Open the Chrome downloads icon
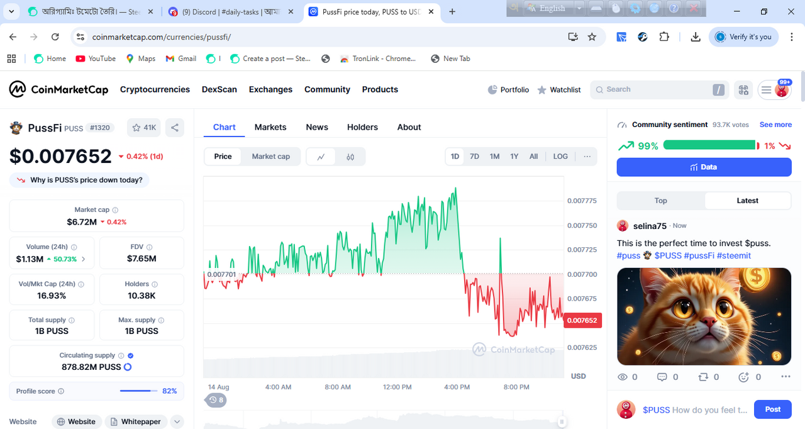The image size is (805, 429). (696, 37)
